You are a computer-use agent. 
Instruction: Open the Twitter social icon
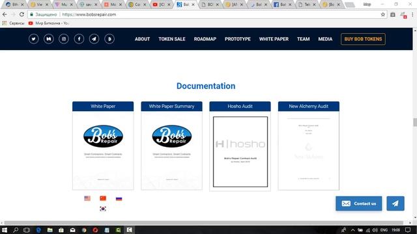[33, 39]
